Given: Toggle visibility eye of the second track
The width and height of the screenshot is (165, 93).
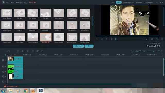Looking at the screenshot, I should click(x=5, y=67).
